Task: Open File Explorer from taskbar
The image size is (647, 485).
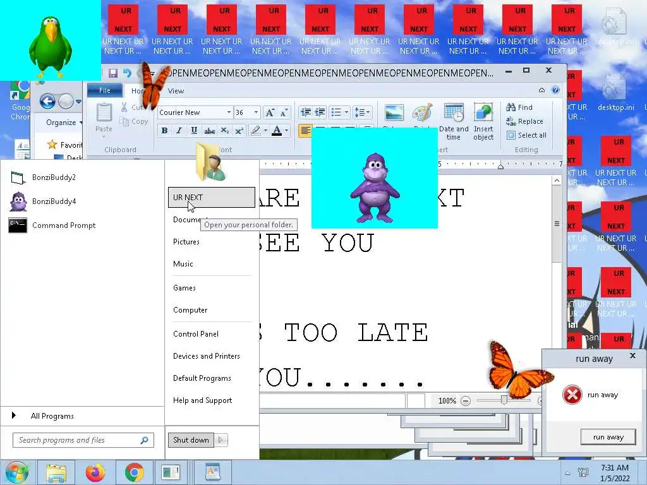Action: coord(56,472)
